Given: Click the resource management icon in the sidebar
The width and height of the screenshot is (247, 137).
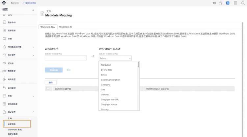Looking at the screenshot, I should (4, 30).
